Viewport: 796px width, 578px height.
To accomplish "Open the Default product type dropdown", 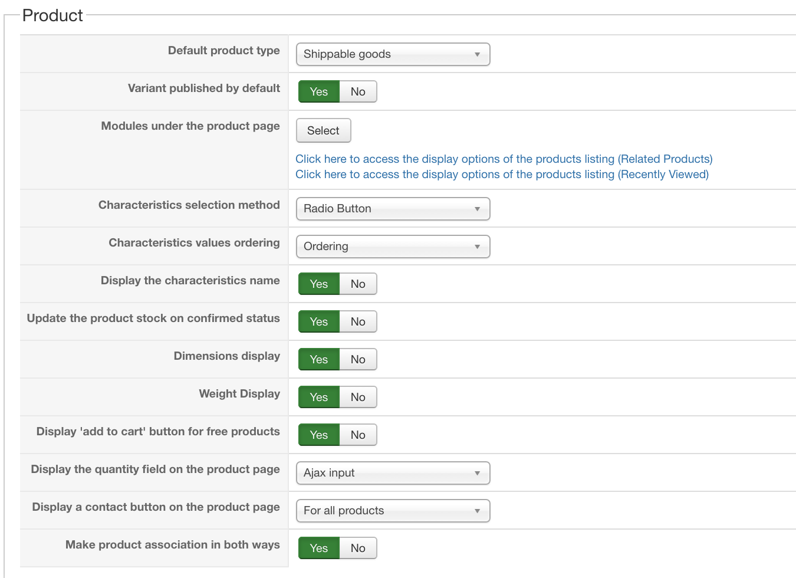I will pyautogui.click(x=393, y=54).
